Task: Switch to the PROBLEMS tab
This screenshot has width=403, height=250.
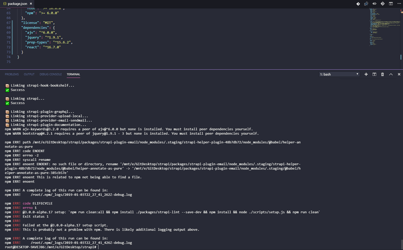Action: 12,74
